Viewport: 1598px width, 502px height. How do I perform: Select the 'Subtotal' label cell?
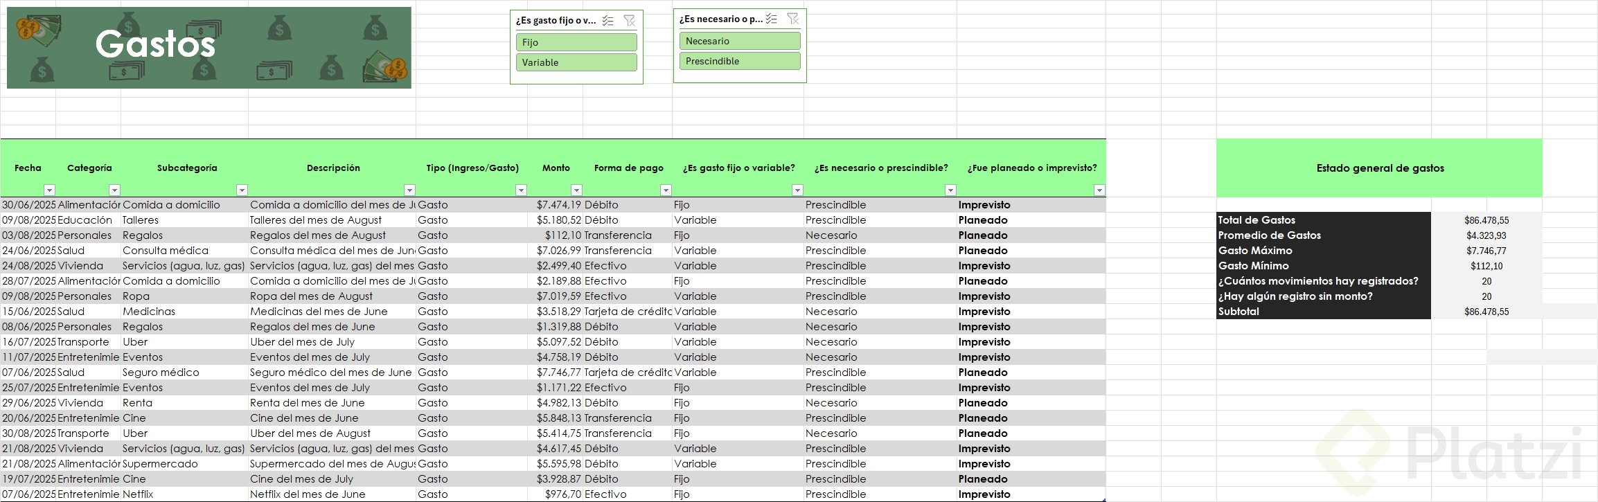1324,312
